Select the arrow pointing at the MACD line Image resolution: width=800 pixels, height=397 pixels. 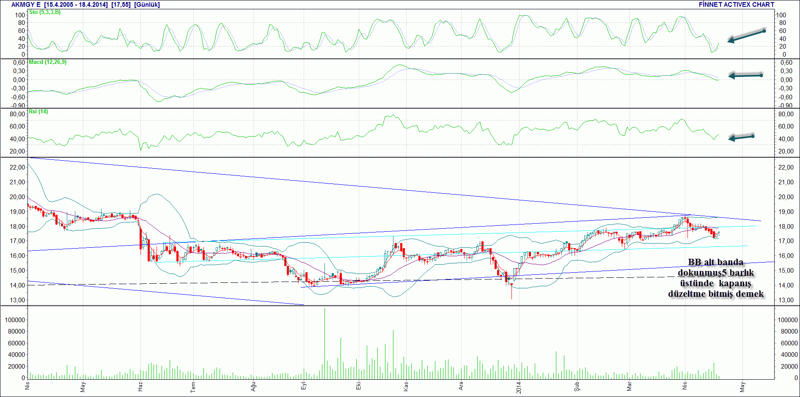745,76
